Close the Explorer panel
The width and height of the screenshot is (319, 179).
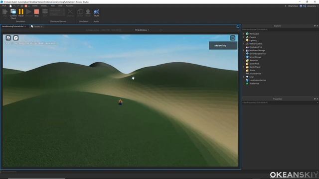pyautogui.click(x=318, y=26)
